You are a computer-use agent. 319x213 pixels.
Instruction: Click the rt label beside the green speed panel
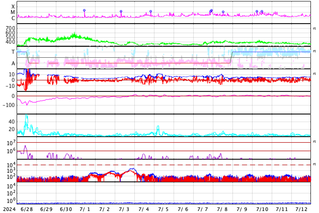click(314, 29)
